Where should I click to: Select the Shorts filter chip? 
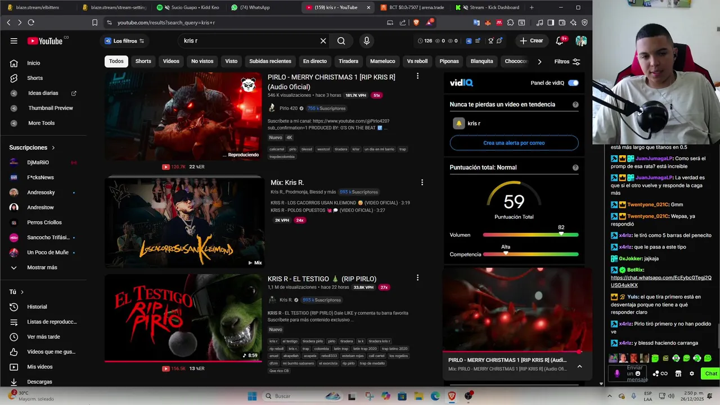point(143,61)
